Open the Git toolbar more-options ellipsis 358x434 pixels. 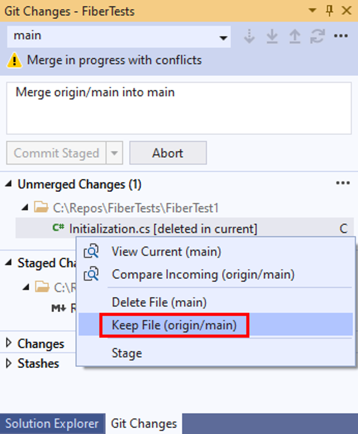(341, 36)
